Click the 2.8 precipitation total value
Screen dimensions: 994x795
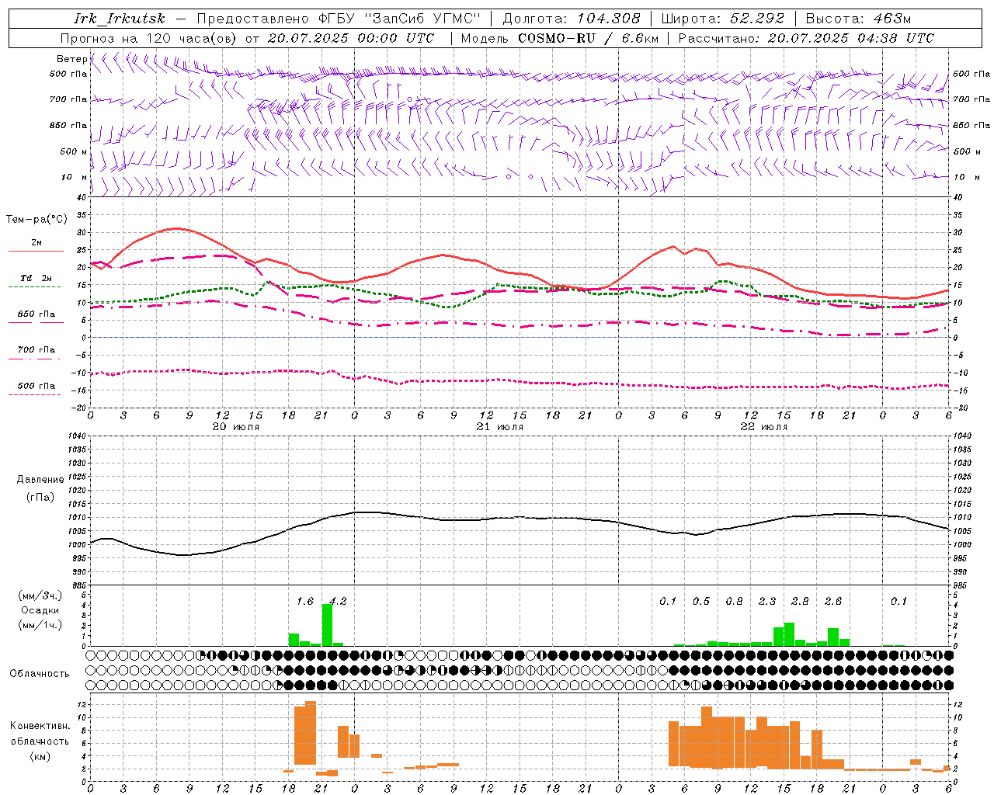click(x=800, y=601)
